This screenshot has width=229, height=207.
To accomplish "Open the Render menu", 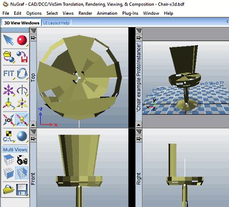I will [x=85, y=13].
